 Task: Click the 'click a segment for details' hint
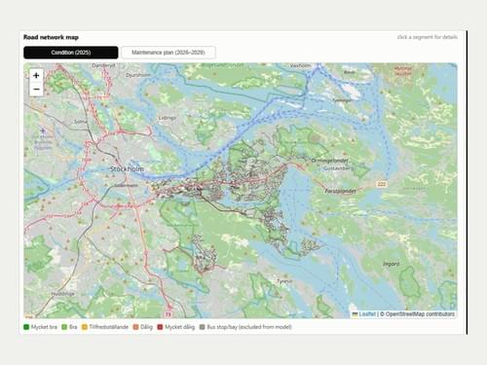428,37
